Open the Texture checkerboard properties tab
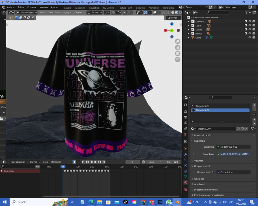Image resolution: width=258 pixels, height=206 pixels. tap(186, 190)
